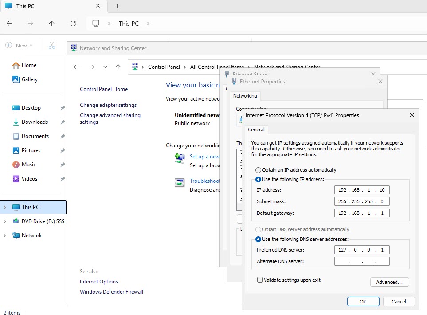Open Change adapter settings link
Screen dimensions: 427x315
108,105
